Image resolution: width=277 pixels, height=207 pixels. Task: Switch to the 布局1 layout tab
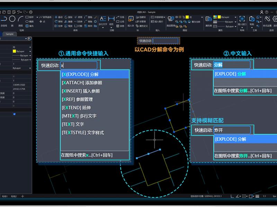(x=5, y=196)
